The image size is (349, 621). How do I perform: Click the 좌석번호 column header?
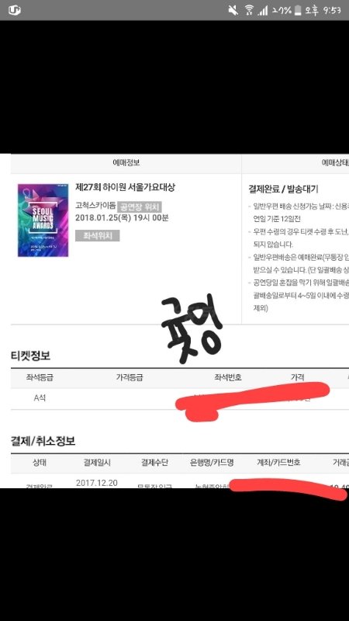point(228,378)
